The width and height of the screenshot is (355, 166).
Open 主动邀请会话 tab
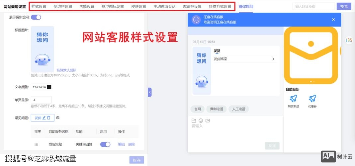pos(164,7)
